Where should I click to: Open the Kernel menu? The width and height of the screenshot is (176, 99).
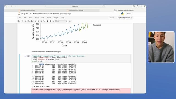(x=49, y=18)
